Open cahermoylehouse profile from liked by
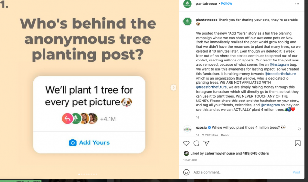Viewport: 308px width, 182px height. coord(220,153)
